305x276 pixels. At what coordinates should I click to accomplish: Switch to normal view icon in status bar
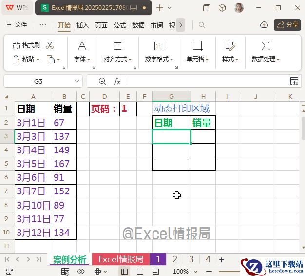click(124, 271)
